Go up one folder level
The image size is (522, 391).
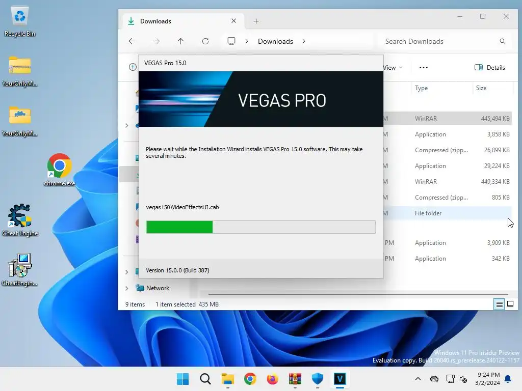click(181, 41)
